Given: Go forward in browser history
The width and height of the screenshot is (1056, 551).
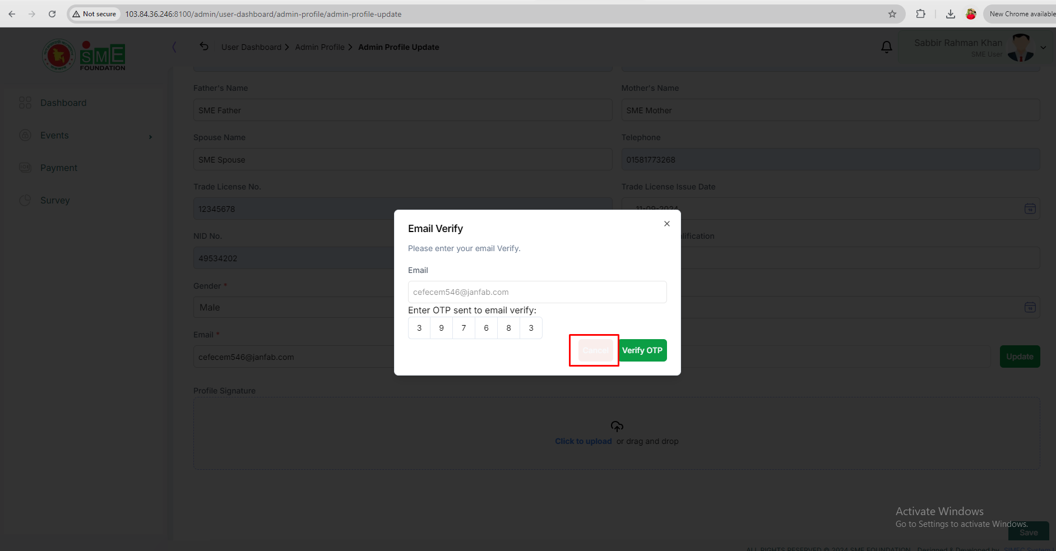Looking at the screenshot, I should tap(32, 14).
